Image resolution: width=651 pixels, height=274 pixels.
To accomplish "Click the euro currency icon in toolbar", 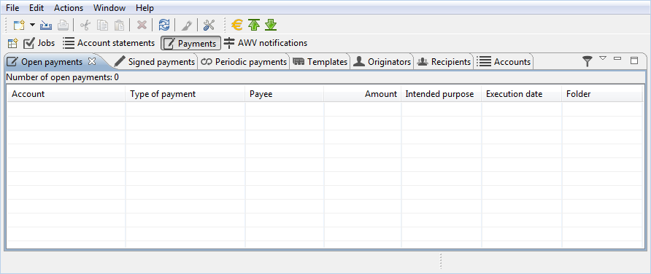I will [237, 26].
